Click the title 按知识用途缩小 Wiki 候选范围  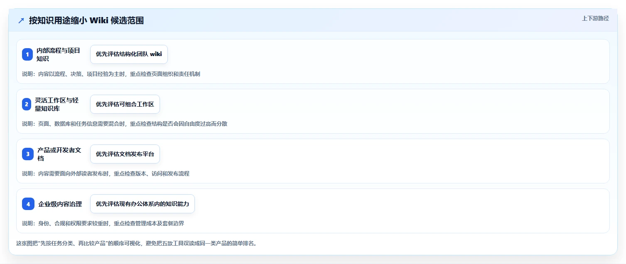point(86,20)
